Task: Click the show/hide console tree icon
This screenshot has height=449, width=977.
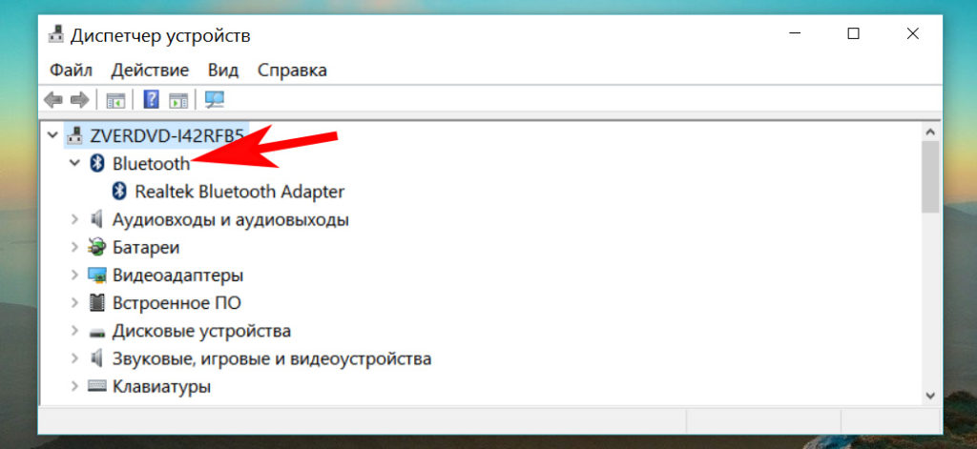Action: tap(115, 99)
